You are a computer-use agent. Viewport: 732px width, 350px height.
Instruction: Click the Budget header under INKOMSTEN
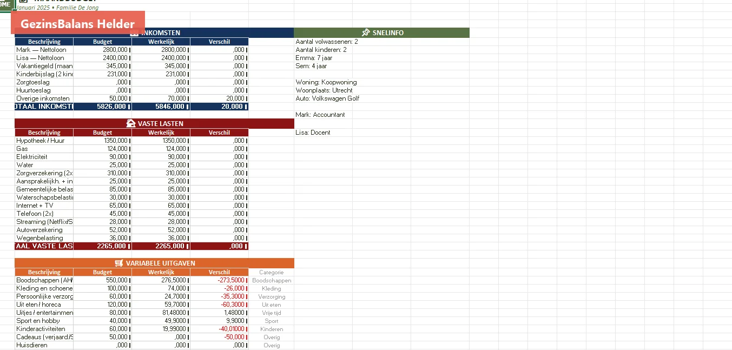pyautogui.click(x=102, y=42)
